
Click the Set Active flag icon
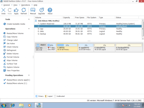5,43
